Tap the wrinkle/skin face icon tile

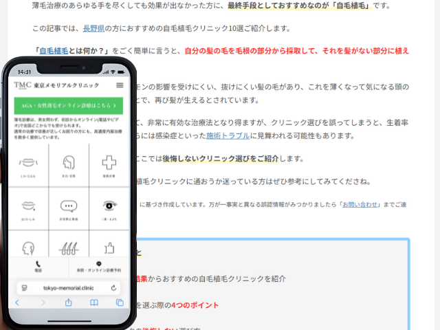pyautogui.click(x=29, y=164)
